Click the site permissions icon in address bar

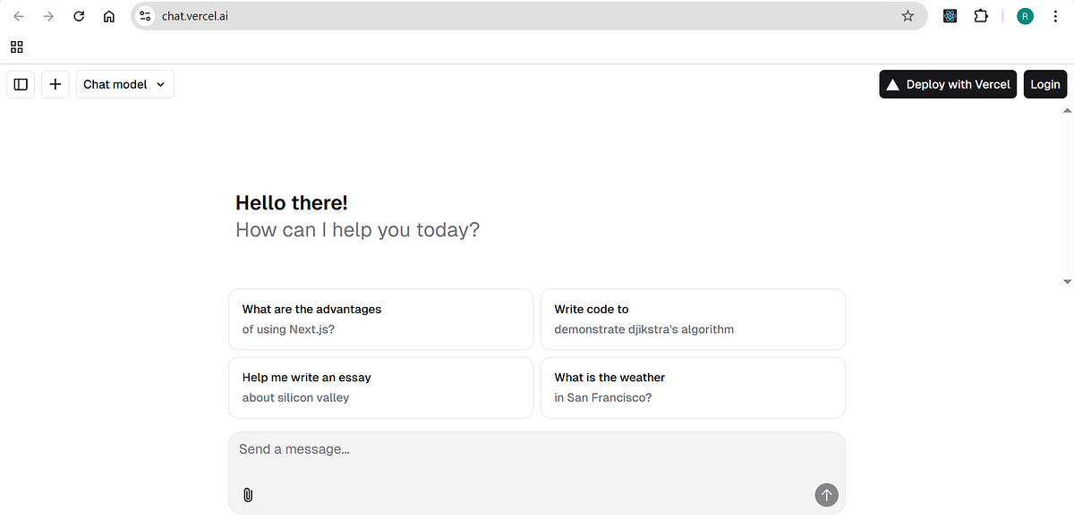click(145, 15)
